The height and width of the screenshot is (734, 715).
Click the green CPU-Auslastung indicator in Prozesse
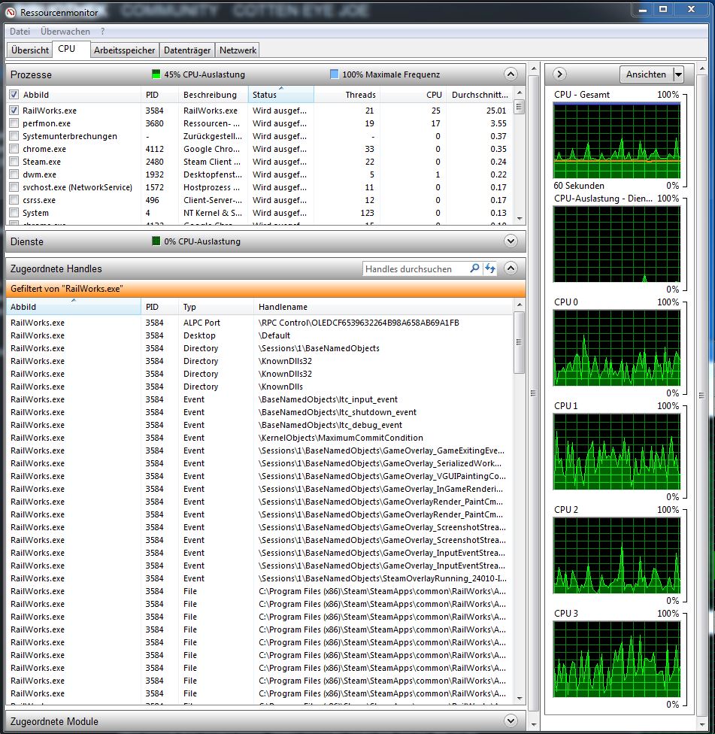156,74
